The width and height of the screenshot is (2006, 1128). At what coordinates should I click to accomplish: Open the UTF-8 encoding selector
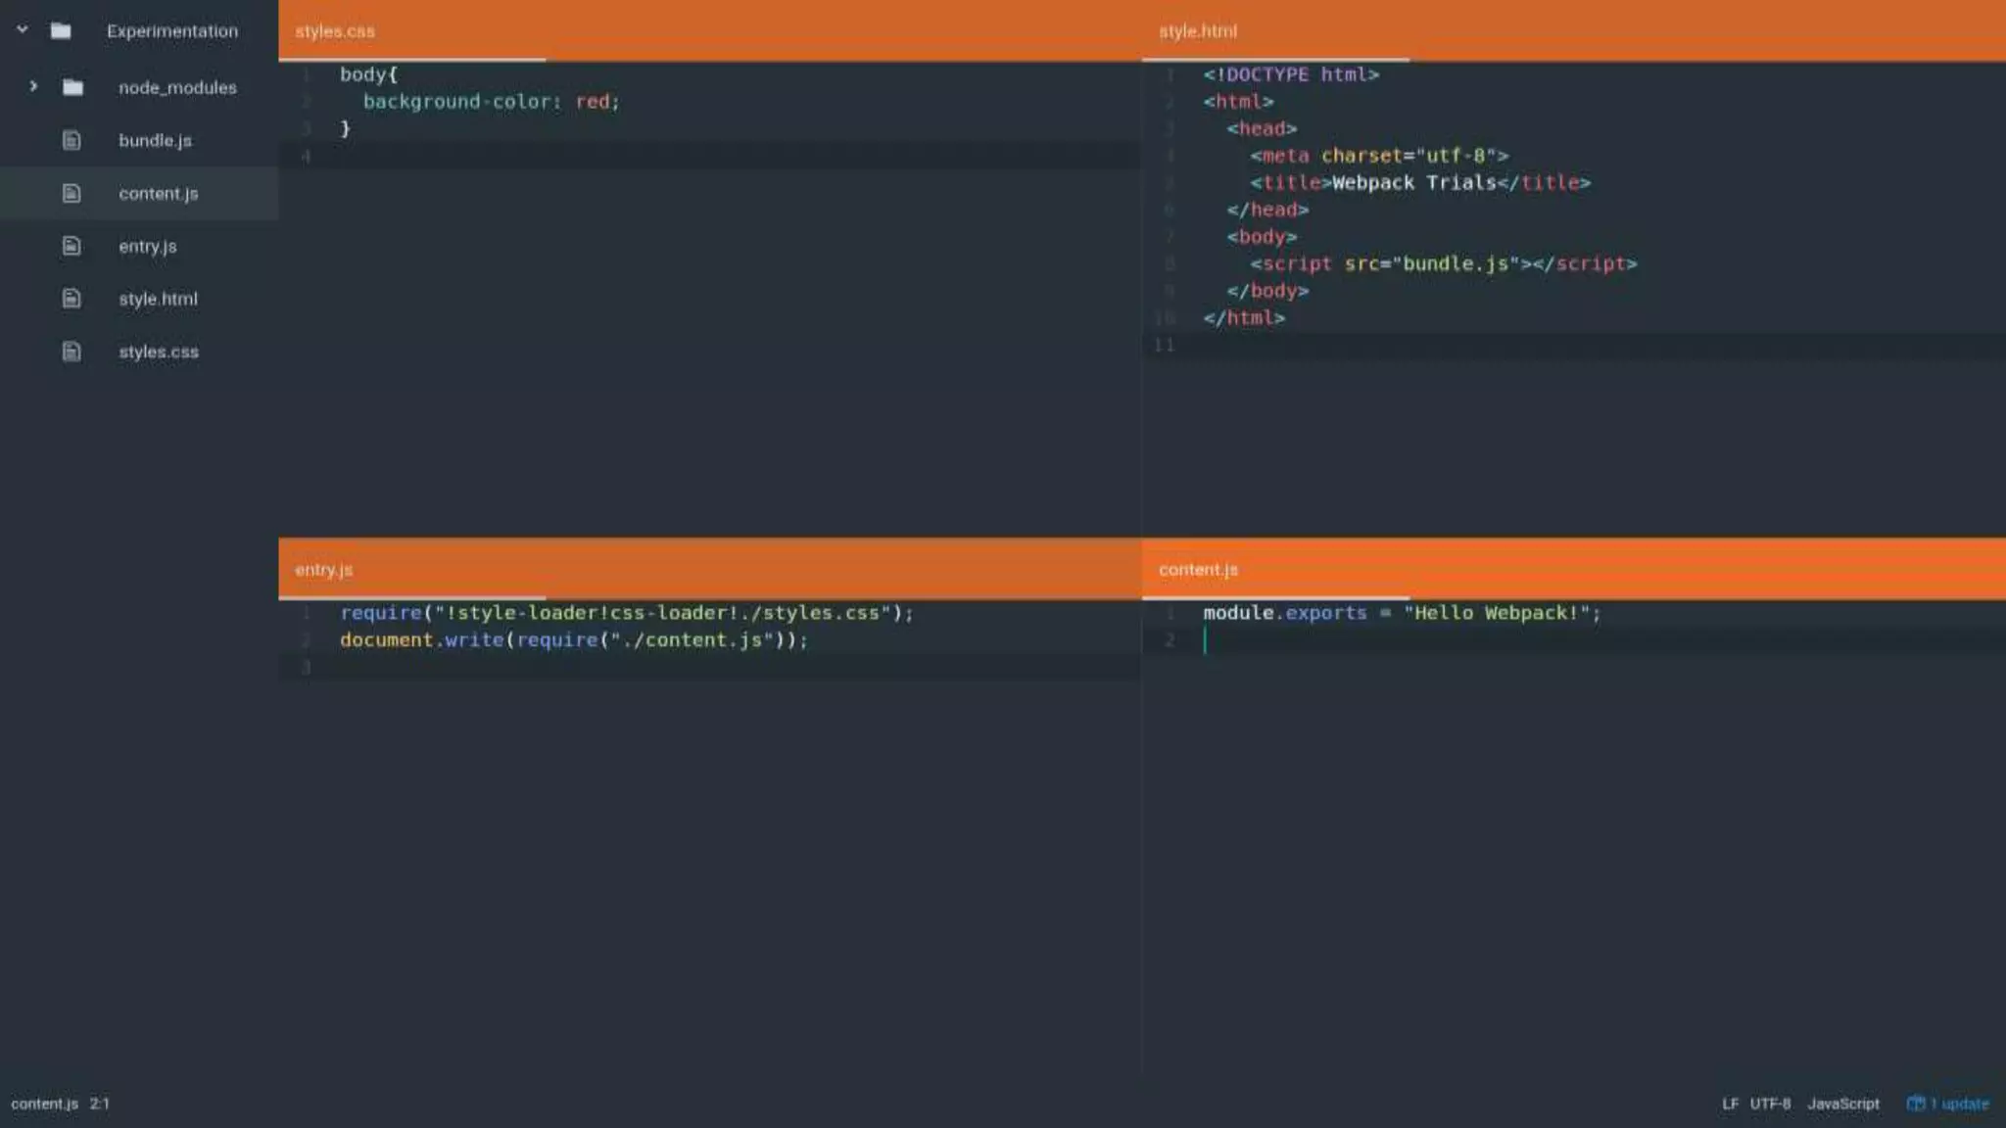[1769, 1104]
